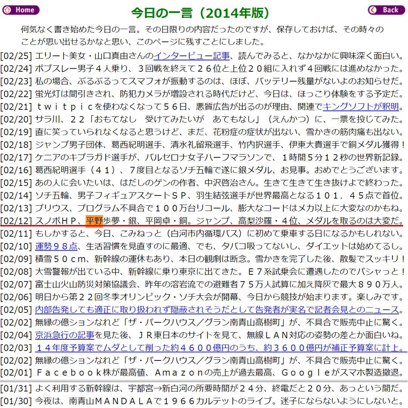The image size is (408, 408).
Task: Open the 運勢98点 link
Action: click(56, 246)
